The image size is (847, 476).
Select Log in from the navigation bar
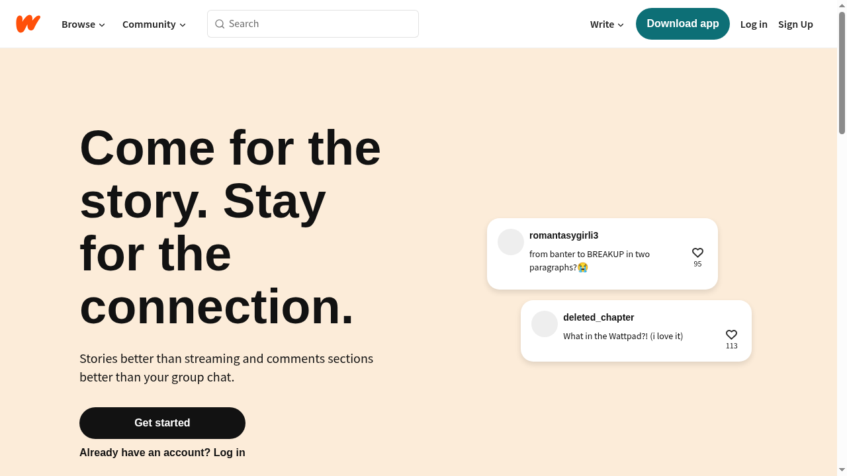(x=754, y=24)
